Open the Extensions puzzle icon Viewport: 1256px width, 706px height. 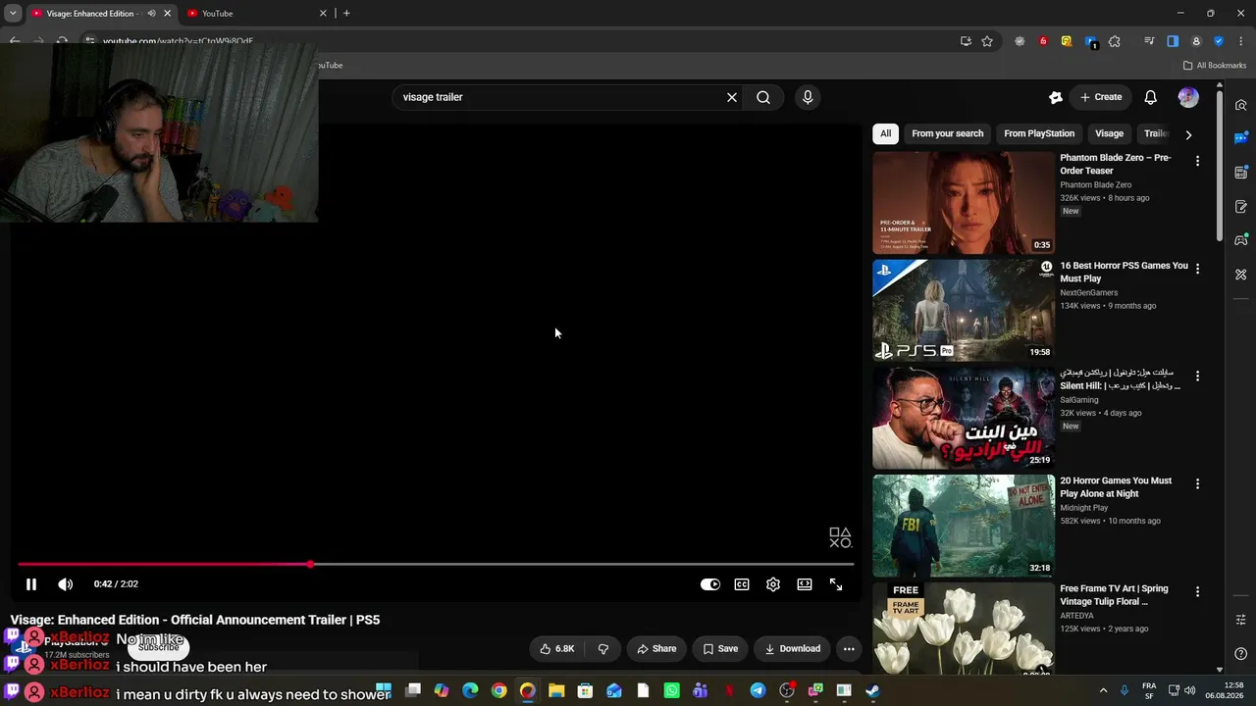pyautogui.click(x=1114, y=41)
